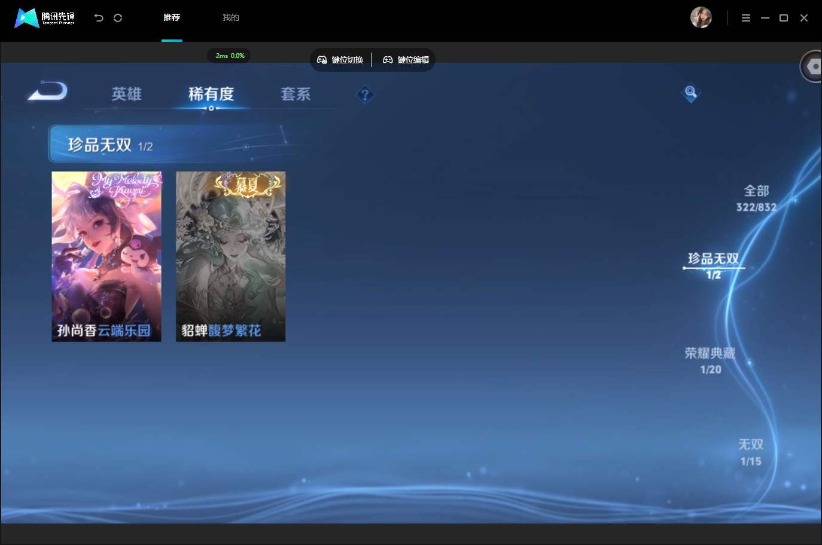Open the 孙尚香 云端乐园 skin card
This screenshot has width=822, height=545.
click(x=106, y=256)
